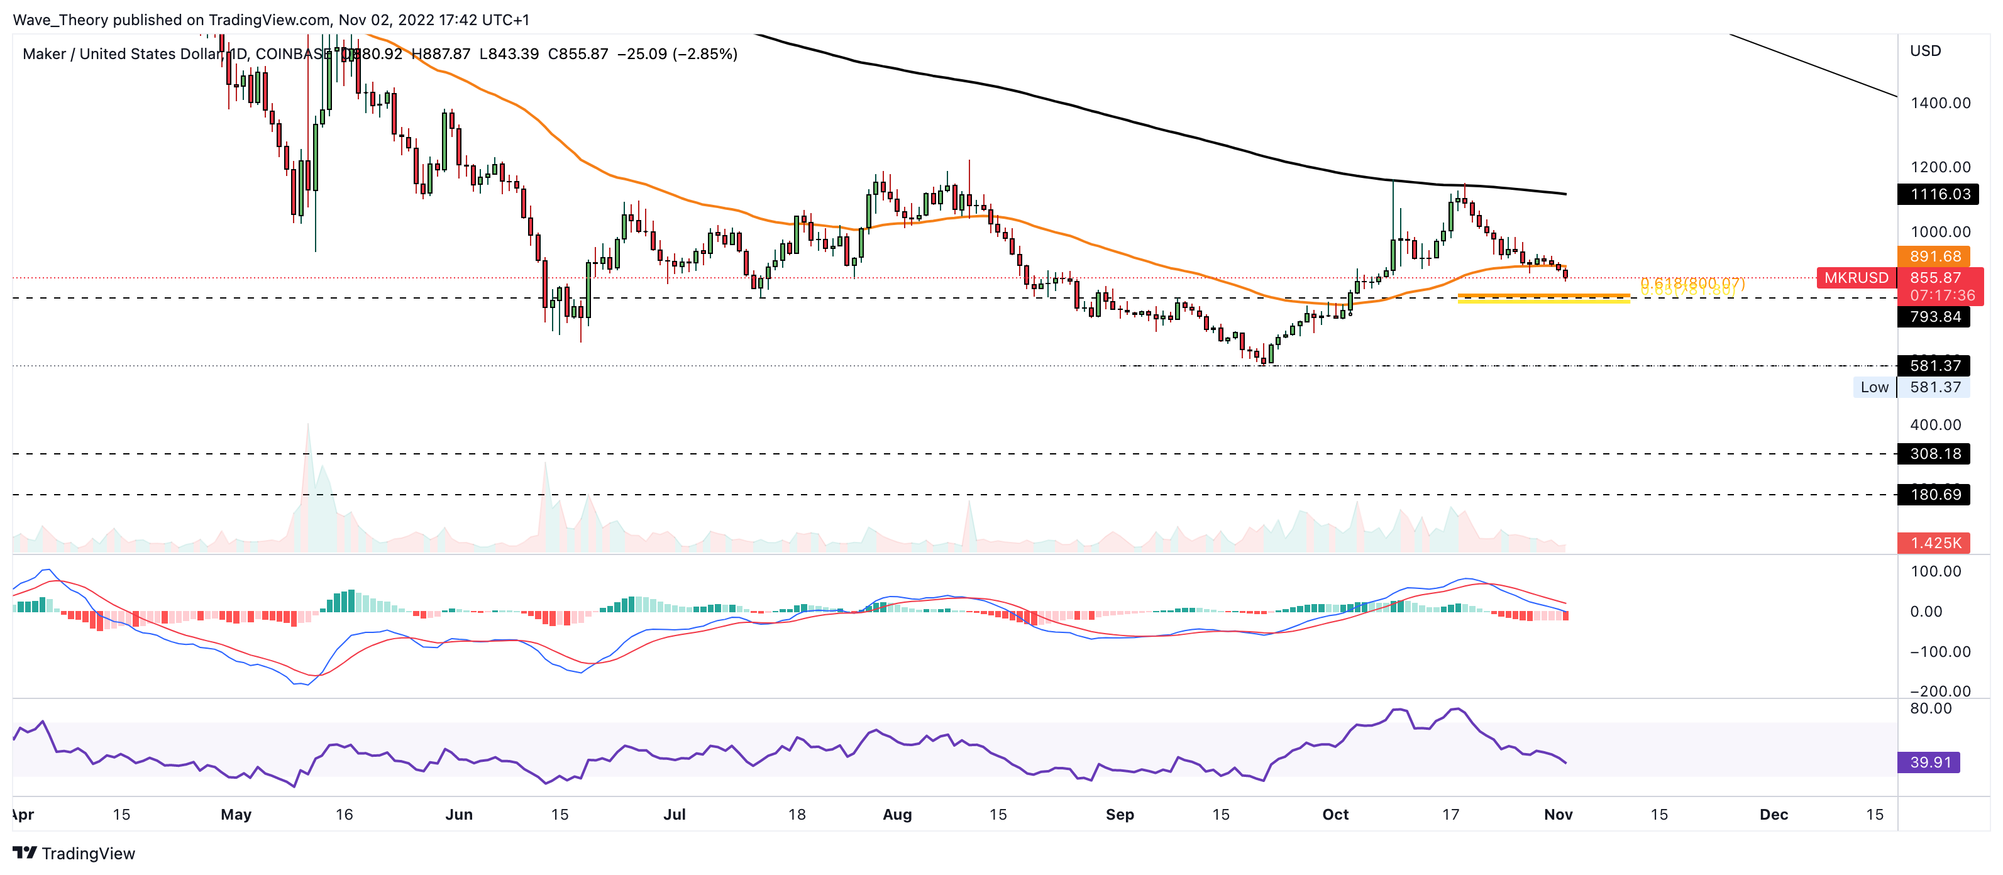Select the 308.18 dashed level label
This screenshot has height=875, width=2003.
1934,453
